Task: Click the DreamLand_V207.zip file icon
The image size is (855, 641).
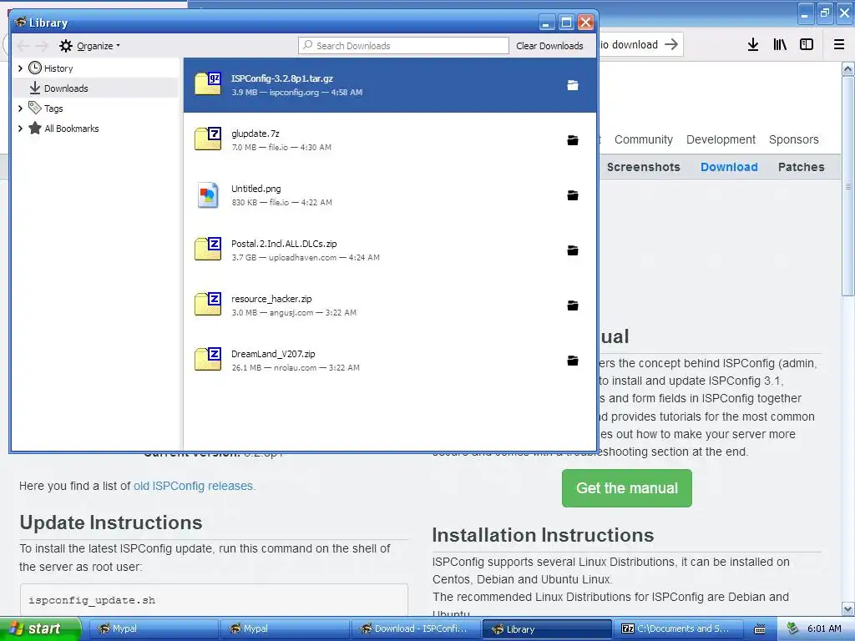Action: [x=208, y=359]
